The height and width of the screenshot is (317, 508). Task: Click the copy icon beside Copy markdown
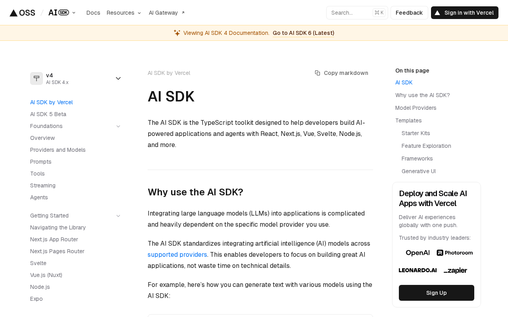(317, 73)
